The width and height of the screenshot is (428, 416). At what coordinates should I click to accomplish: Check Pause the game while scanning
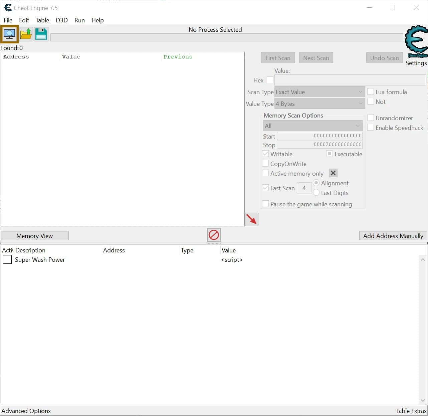(265, 204)
